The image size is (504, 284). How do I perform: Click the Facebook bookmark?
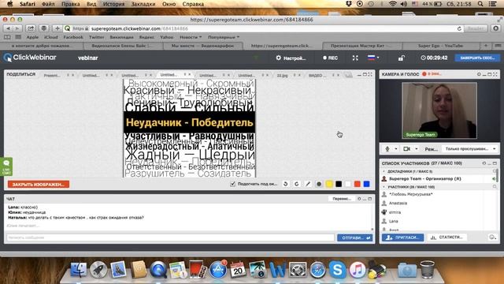(73, 37)
